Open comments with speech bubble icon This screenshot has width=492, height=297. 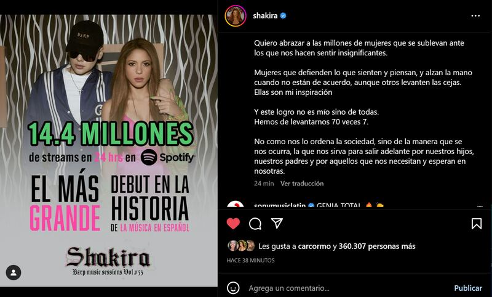click(x=255, y=224)
